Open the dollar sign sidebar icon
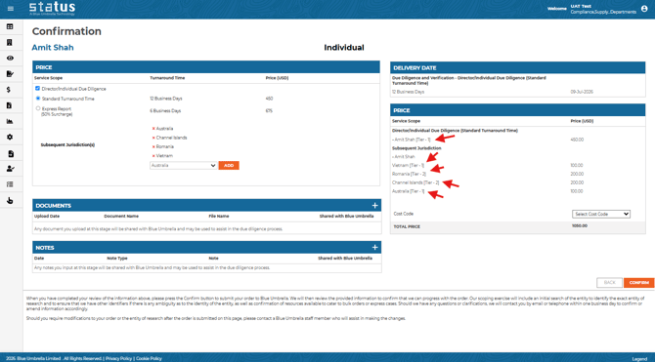655x362 pixels. pyautogui.click(x=9, y=90)
